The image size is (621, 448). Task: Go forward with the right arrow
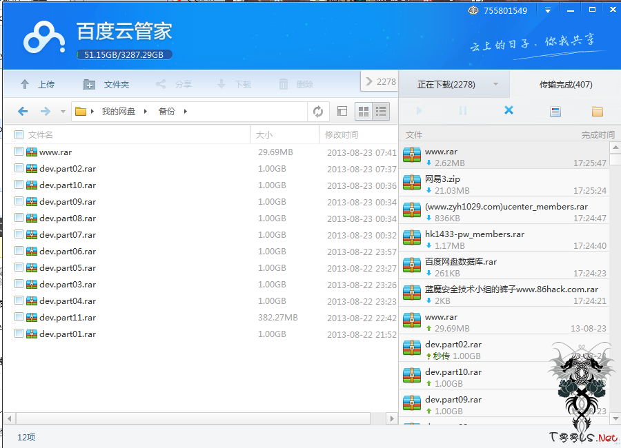pyautogui.click(x=46, y=111)
